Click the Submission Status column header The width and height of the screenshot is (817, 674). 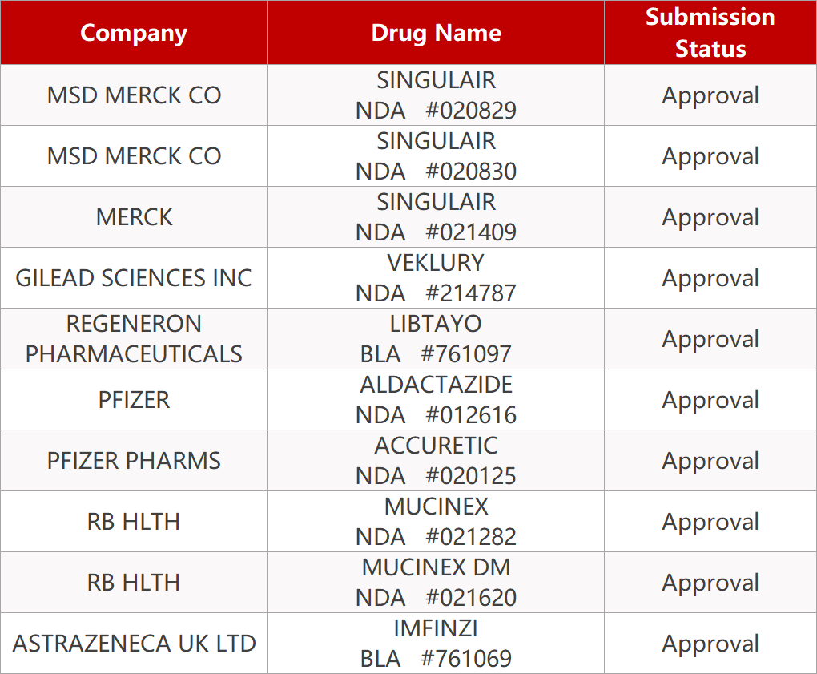pyautogui.click(x=710, y=33)
